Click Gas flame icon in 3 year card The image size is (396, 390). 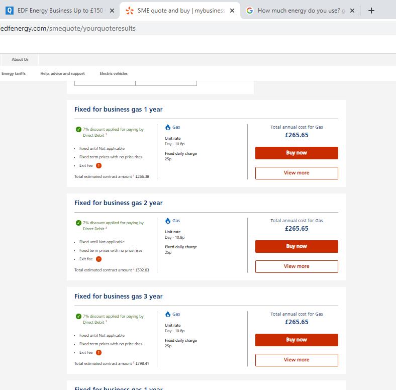click(168, 314)
